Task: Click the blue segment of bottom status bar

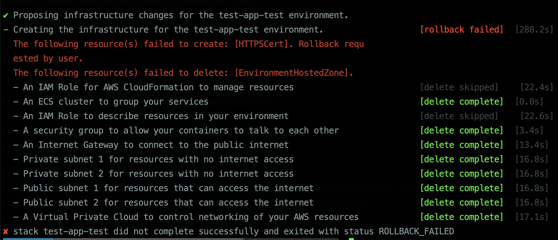Action: 28,239
